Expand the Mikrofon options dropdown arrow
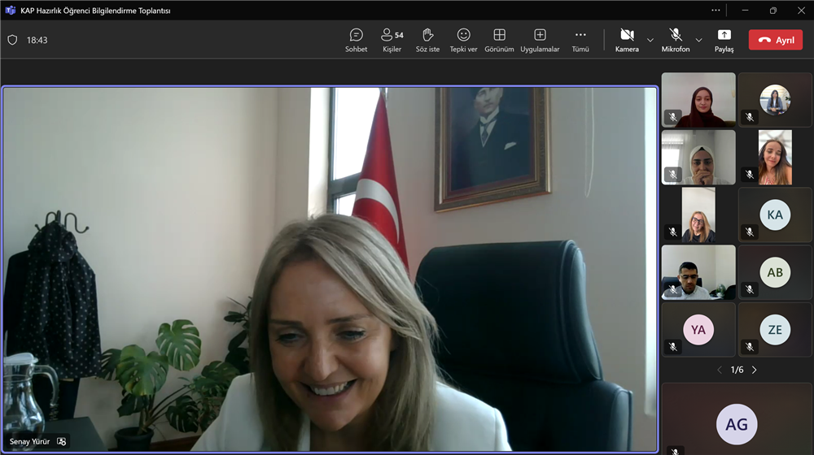 pyautogui.click(x=698, y=40)
